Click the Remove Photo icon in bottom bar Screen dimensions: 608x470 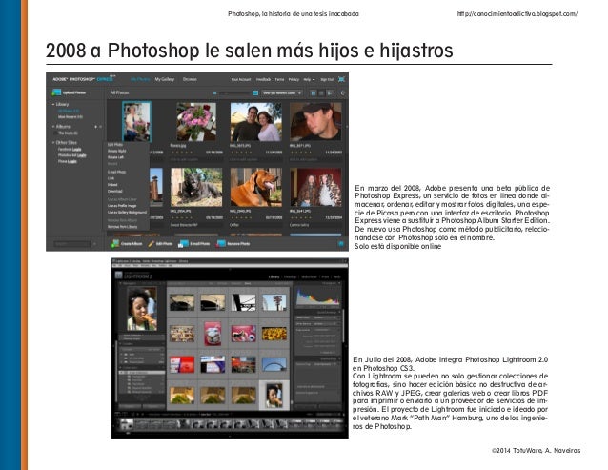click(221, 244)
